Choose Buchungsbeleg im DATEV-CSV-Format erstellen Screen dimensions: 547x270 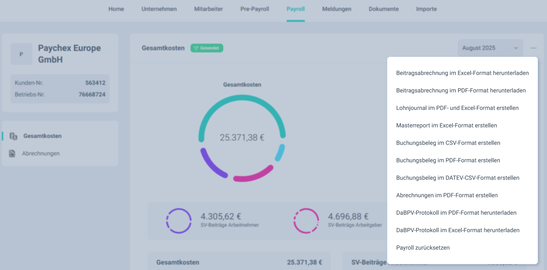pyautogui.click(x=457, y=178)
